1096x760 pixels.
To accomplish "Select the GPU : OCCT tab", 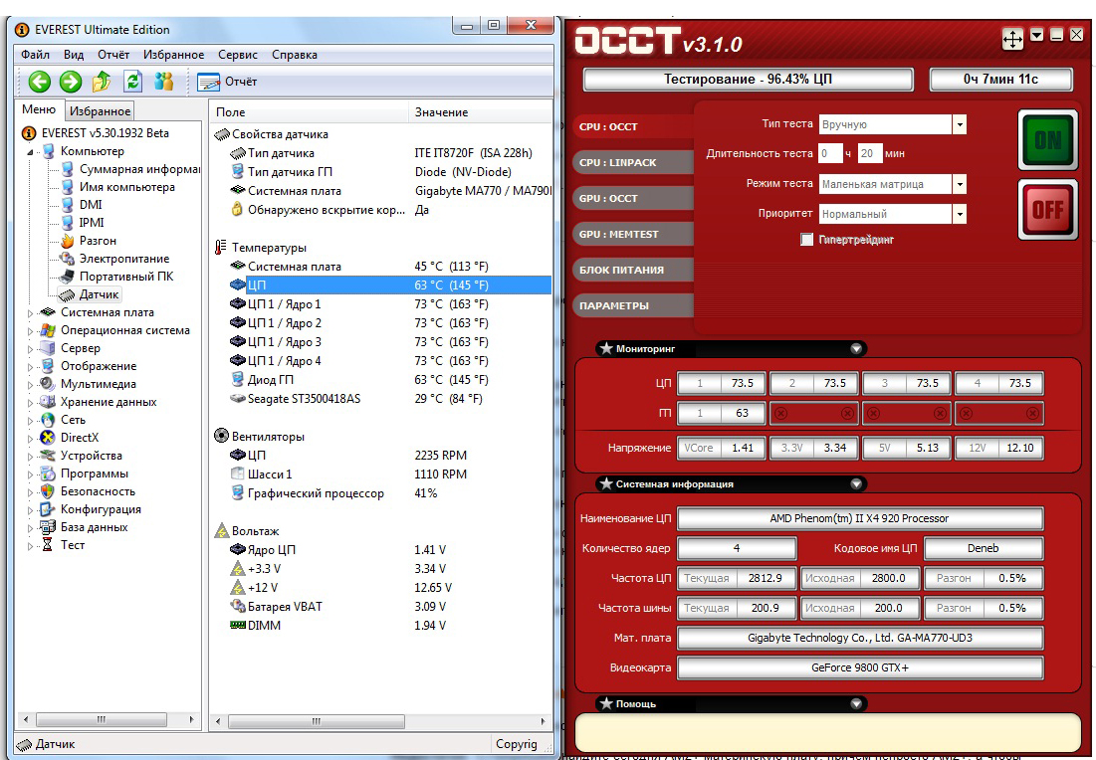I will pyautogui.click(x=632, y=198).
